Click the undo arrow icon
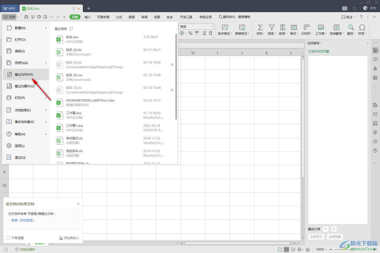Viewport: 380px width, 253px height. [x=52, y=17]
